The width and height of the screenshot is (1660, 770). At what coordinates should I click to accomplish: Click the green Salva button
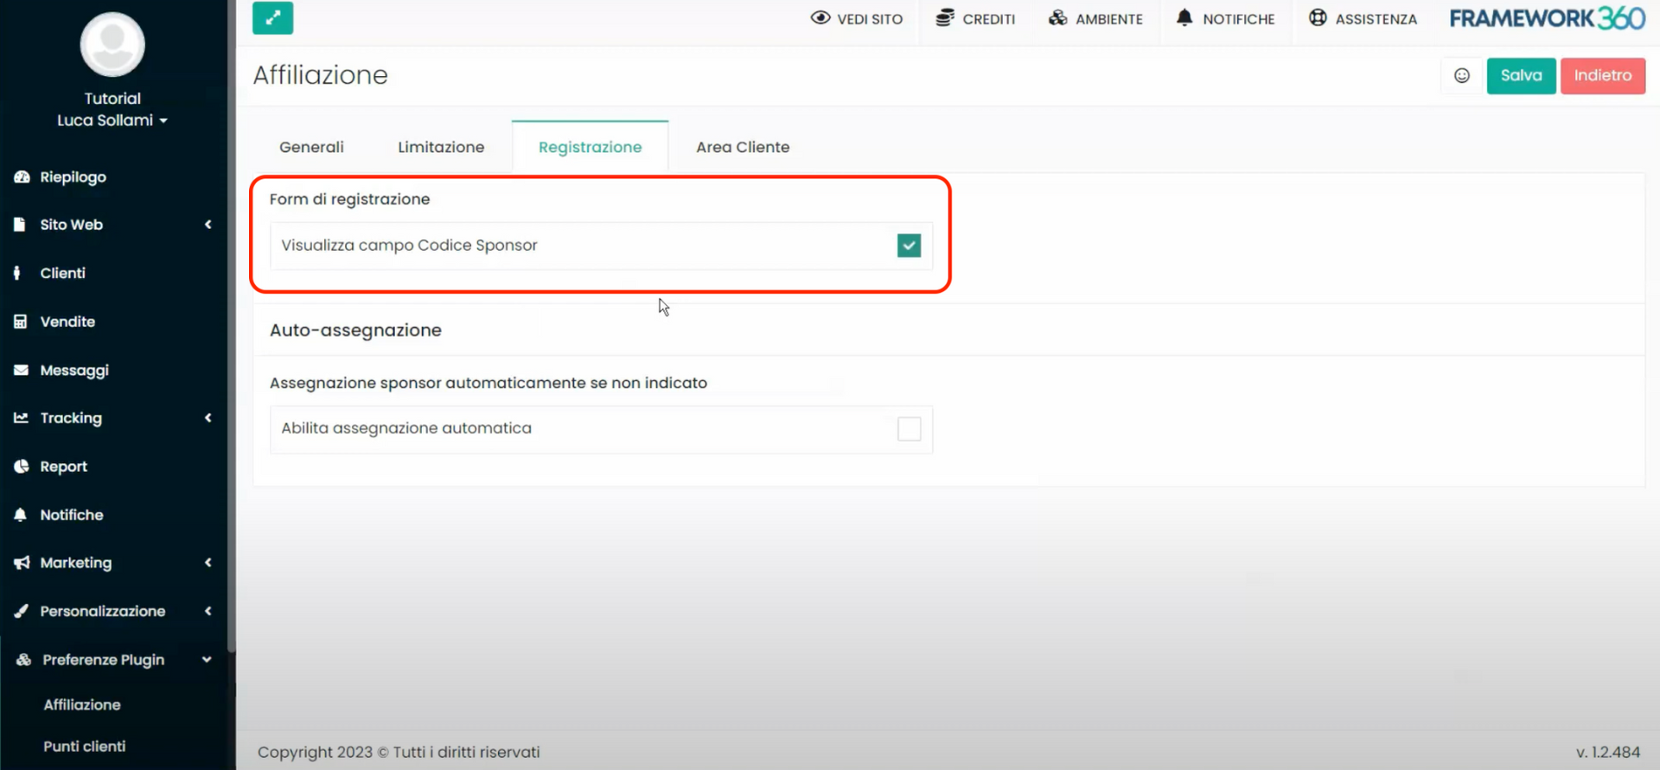click(x=1521, y=76)
